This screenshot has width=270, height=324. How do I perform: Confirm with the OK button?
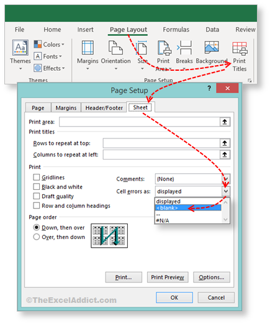click(174, 297)
